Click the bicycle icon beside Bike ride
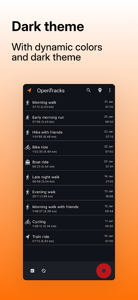This screenshot has width=138, height=300. click(x=28, y=147)
